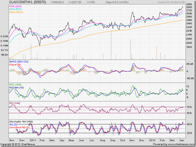Click the RSI (14d) indicator label
The height and width of the screenshot is (147, 196).
(x=14, y=103)
